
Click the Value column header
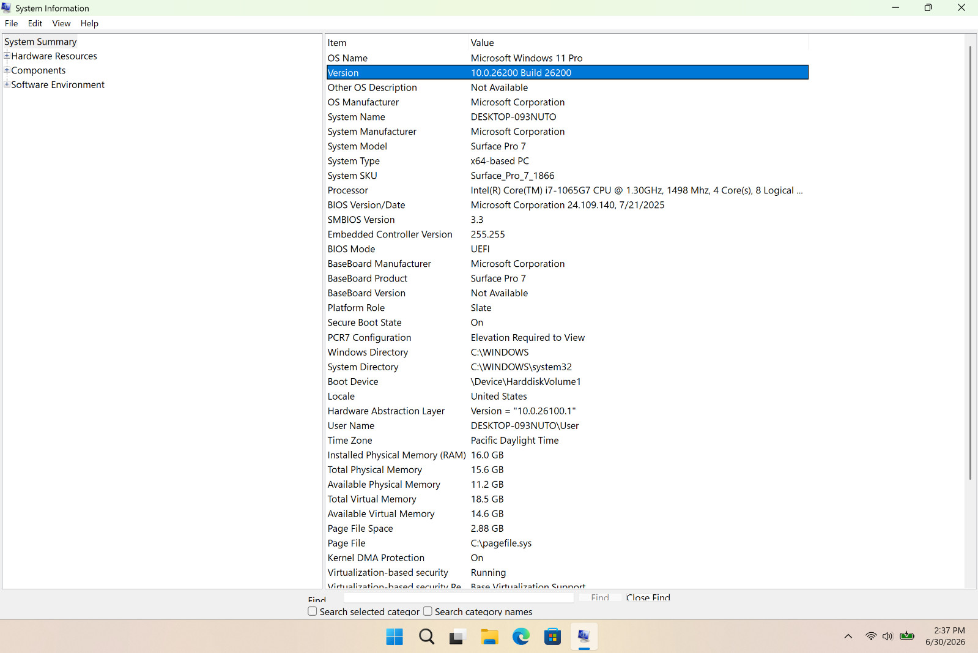(638, 43)
